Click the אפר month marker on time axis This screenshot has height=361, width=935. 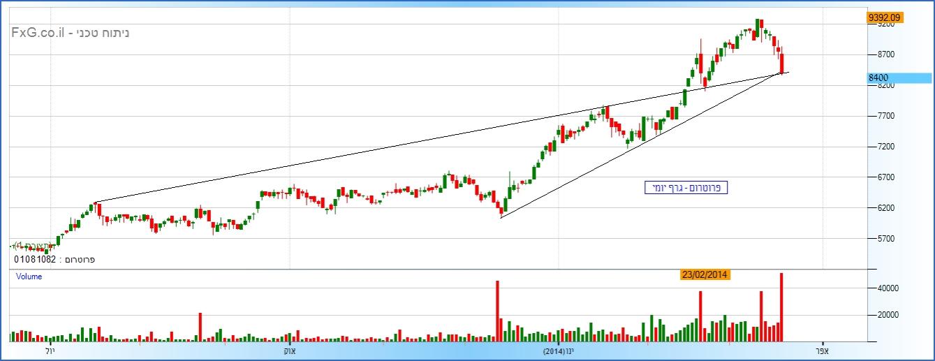822,350
